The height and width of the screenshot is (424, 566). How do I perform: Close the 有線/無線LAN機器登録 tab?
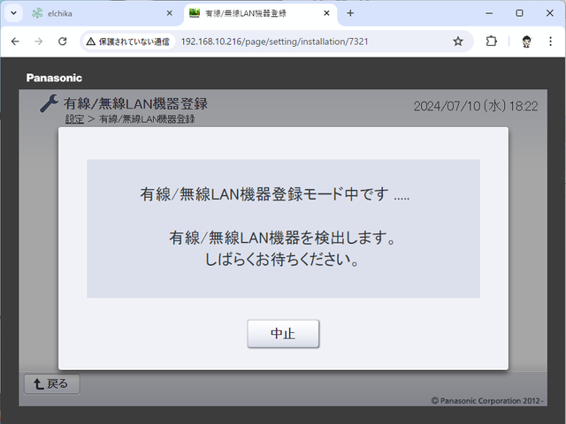click(x=326, y=13)
